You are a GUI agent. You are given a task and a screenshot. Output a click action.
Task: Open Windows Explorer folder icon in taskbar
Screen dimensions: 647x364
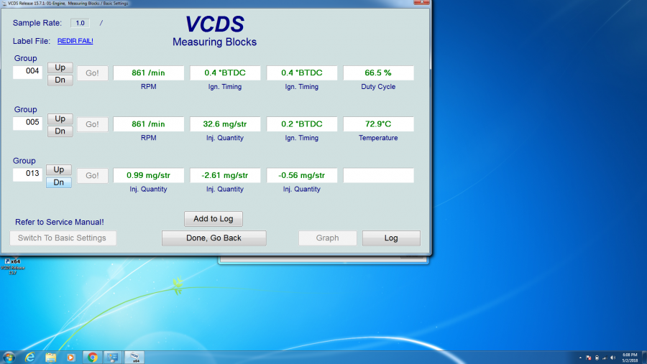tap(51, 357)
